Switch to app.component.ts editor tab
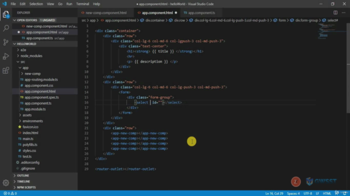This screenshot has width=350, height=196. point(201,13)
